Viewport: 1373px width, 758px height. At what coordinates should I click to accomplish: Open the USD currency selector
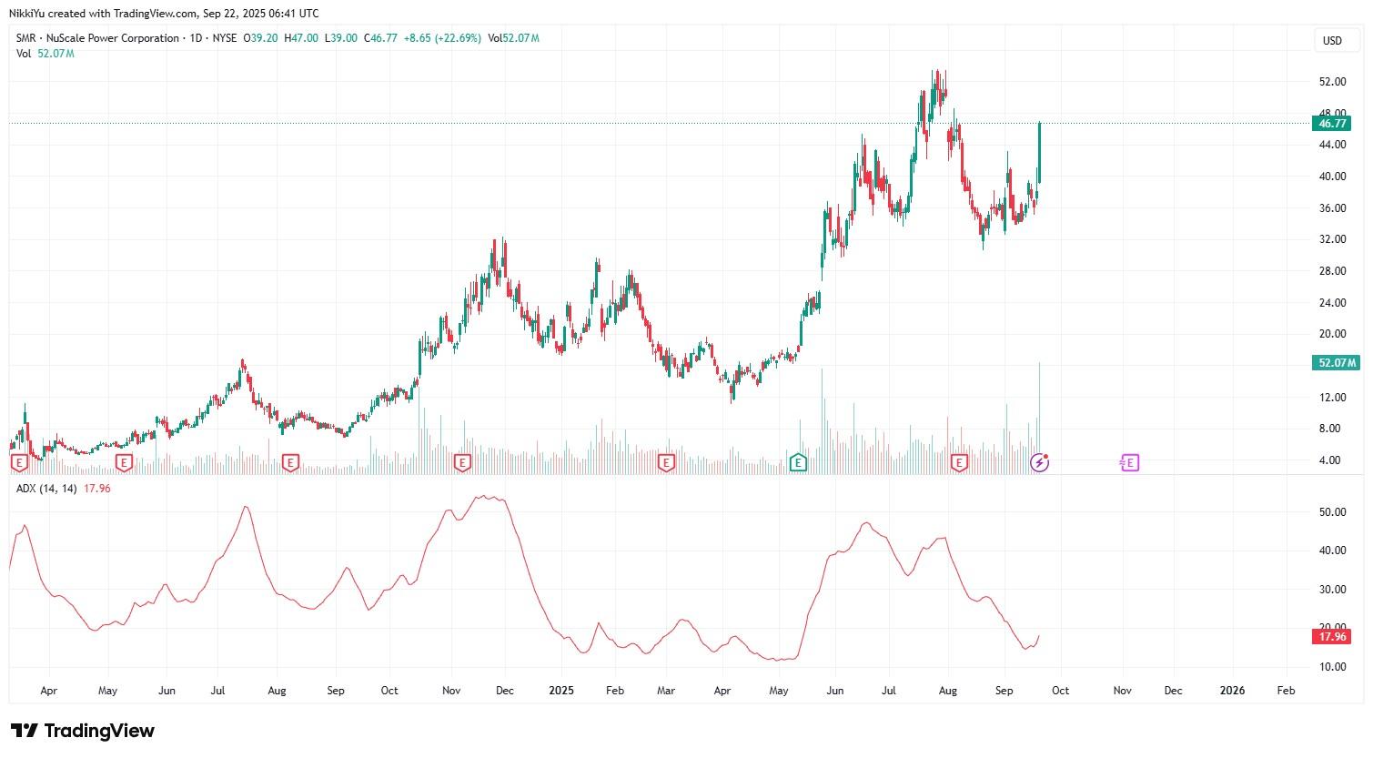tap(1332, 41)
